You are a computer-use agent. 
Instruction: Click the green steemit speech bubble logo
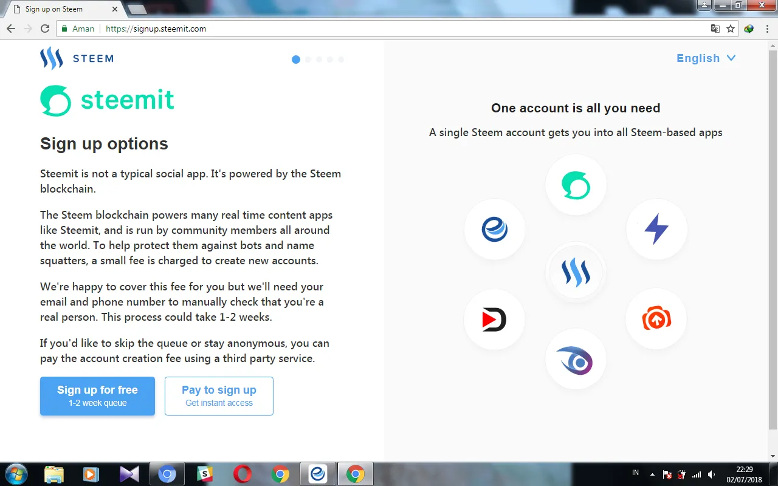[x=55, y=100]
